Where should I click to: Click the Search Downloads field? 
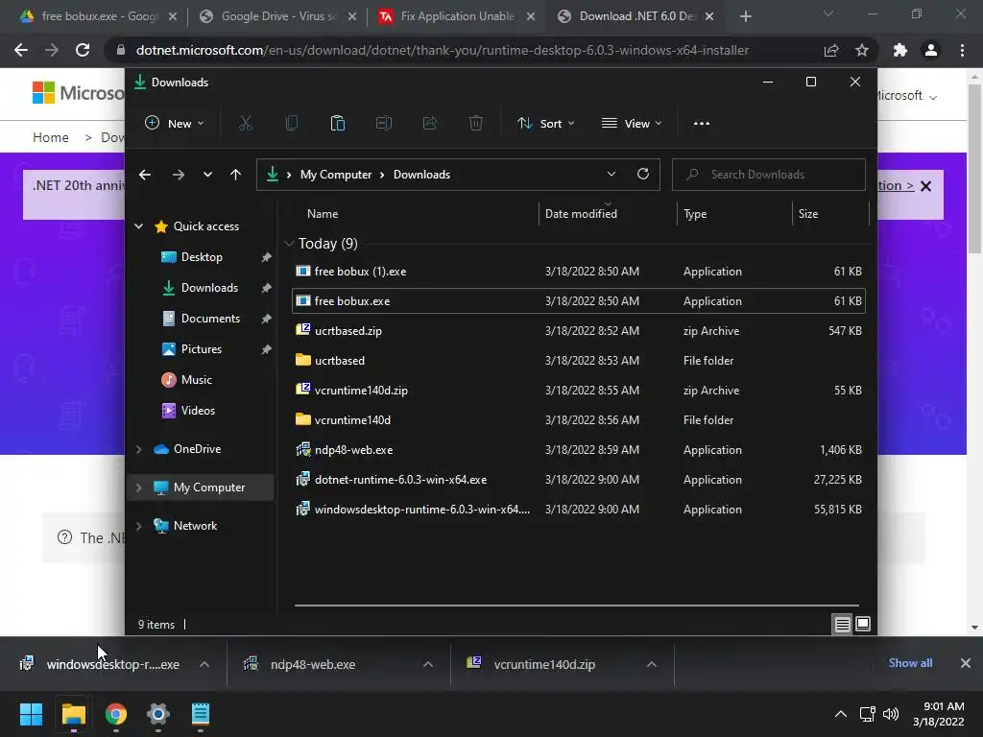point(769,175)
